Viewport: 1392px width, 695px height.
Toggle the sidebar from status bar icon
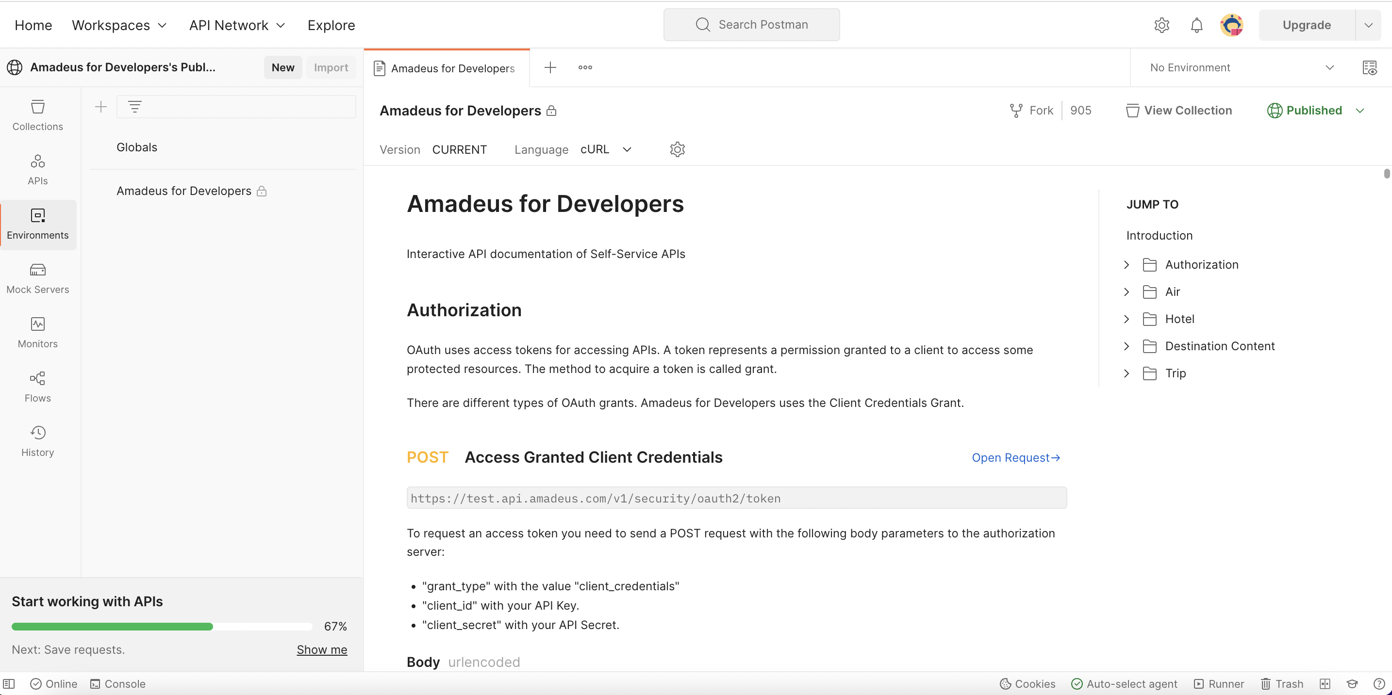click(x=9, y=684)
